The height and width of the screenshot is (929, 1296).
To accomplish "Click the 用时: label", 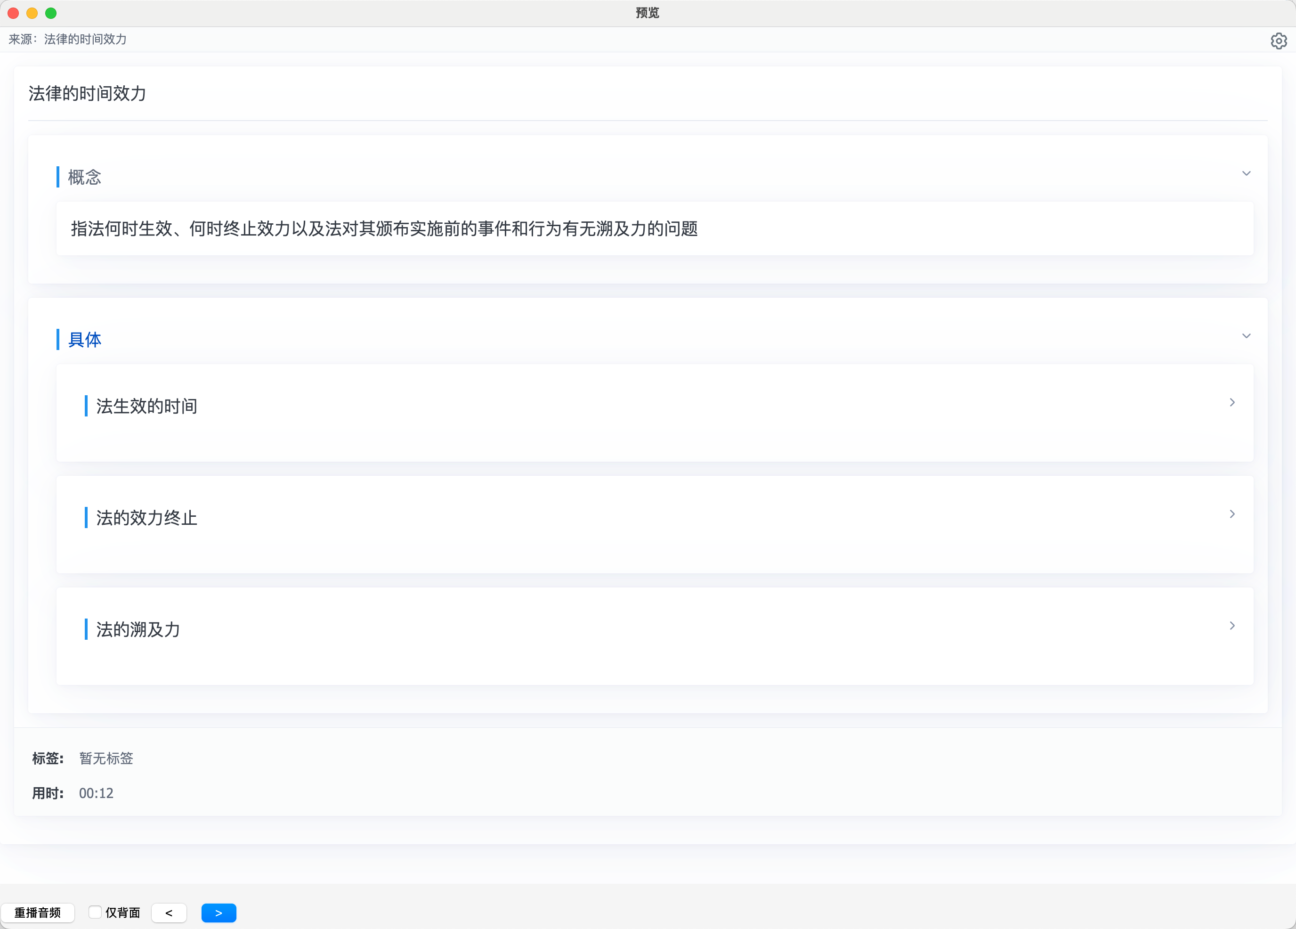I will tap(48, 793).
